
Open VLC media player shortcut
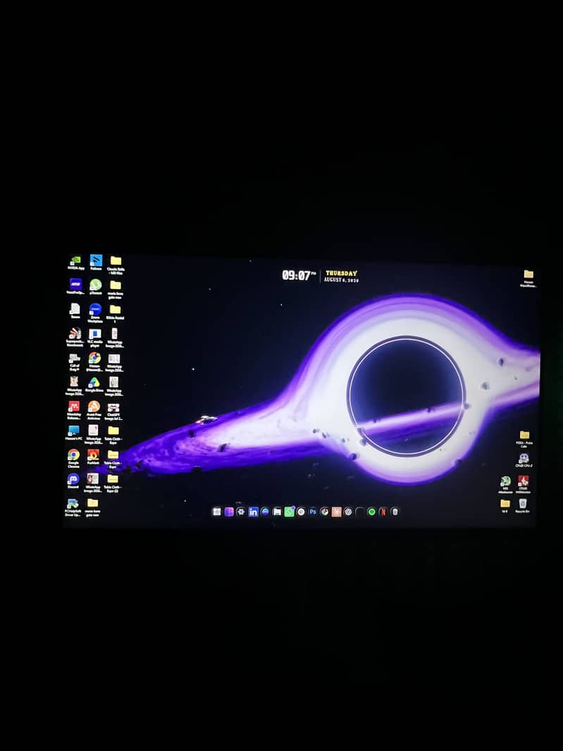pyautogui.click(x=95, y=337)
